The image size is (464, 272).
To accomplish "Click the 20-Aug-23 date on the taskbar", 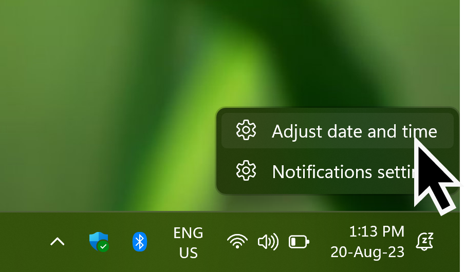I will [x=367, y=252].
